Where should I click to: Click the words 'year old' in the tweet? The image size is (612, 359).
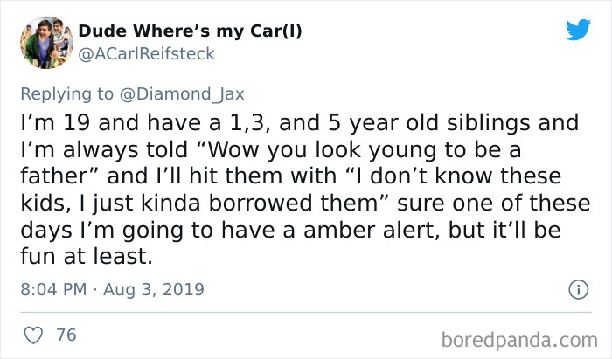pos(393,122)
